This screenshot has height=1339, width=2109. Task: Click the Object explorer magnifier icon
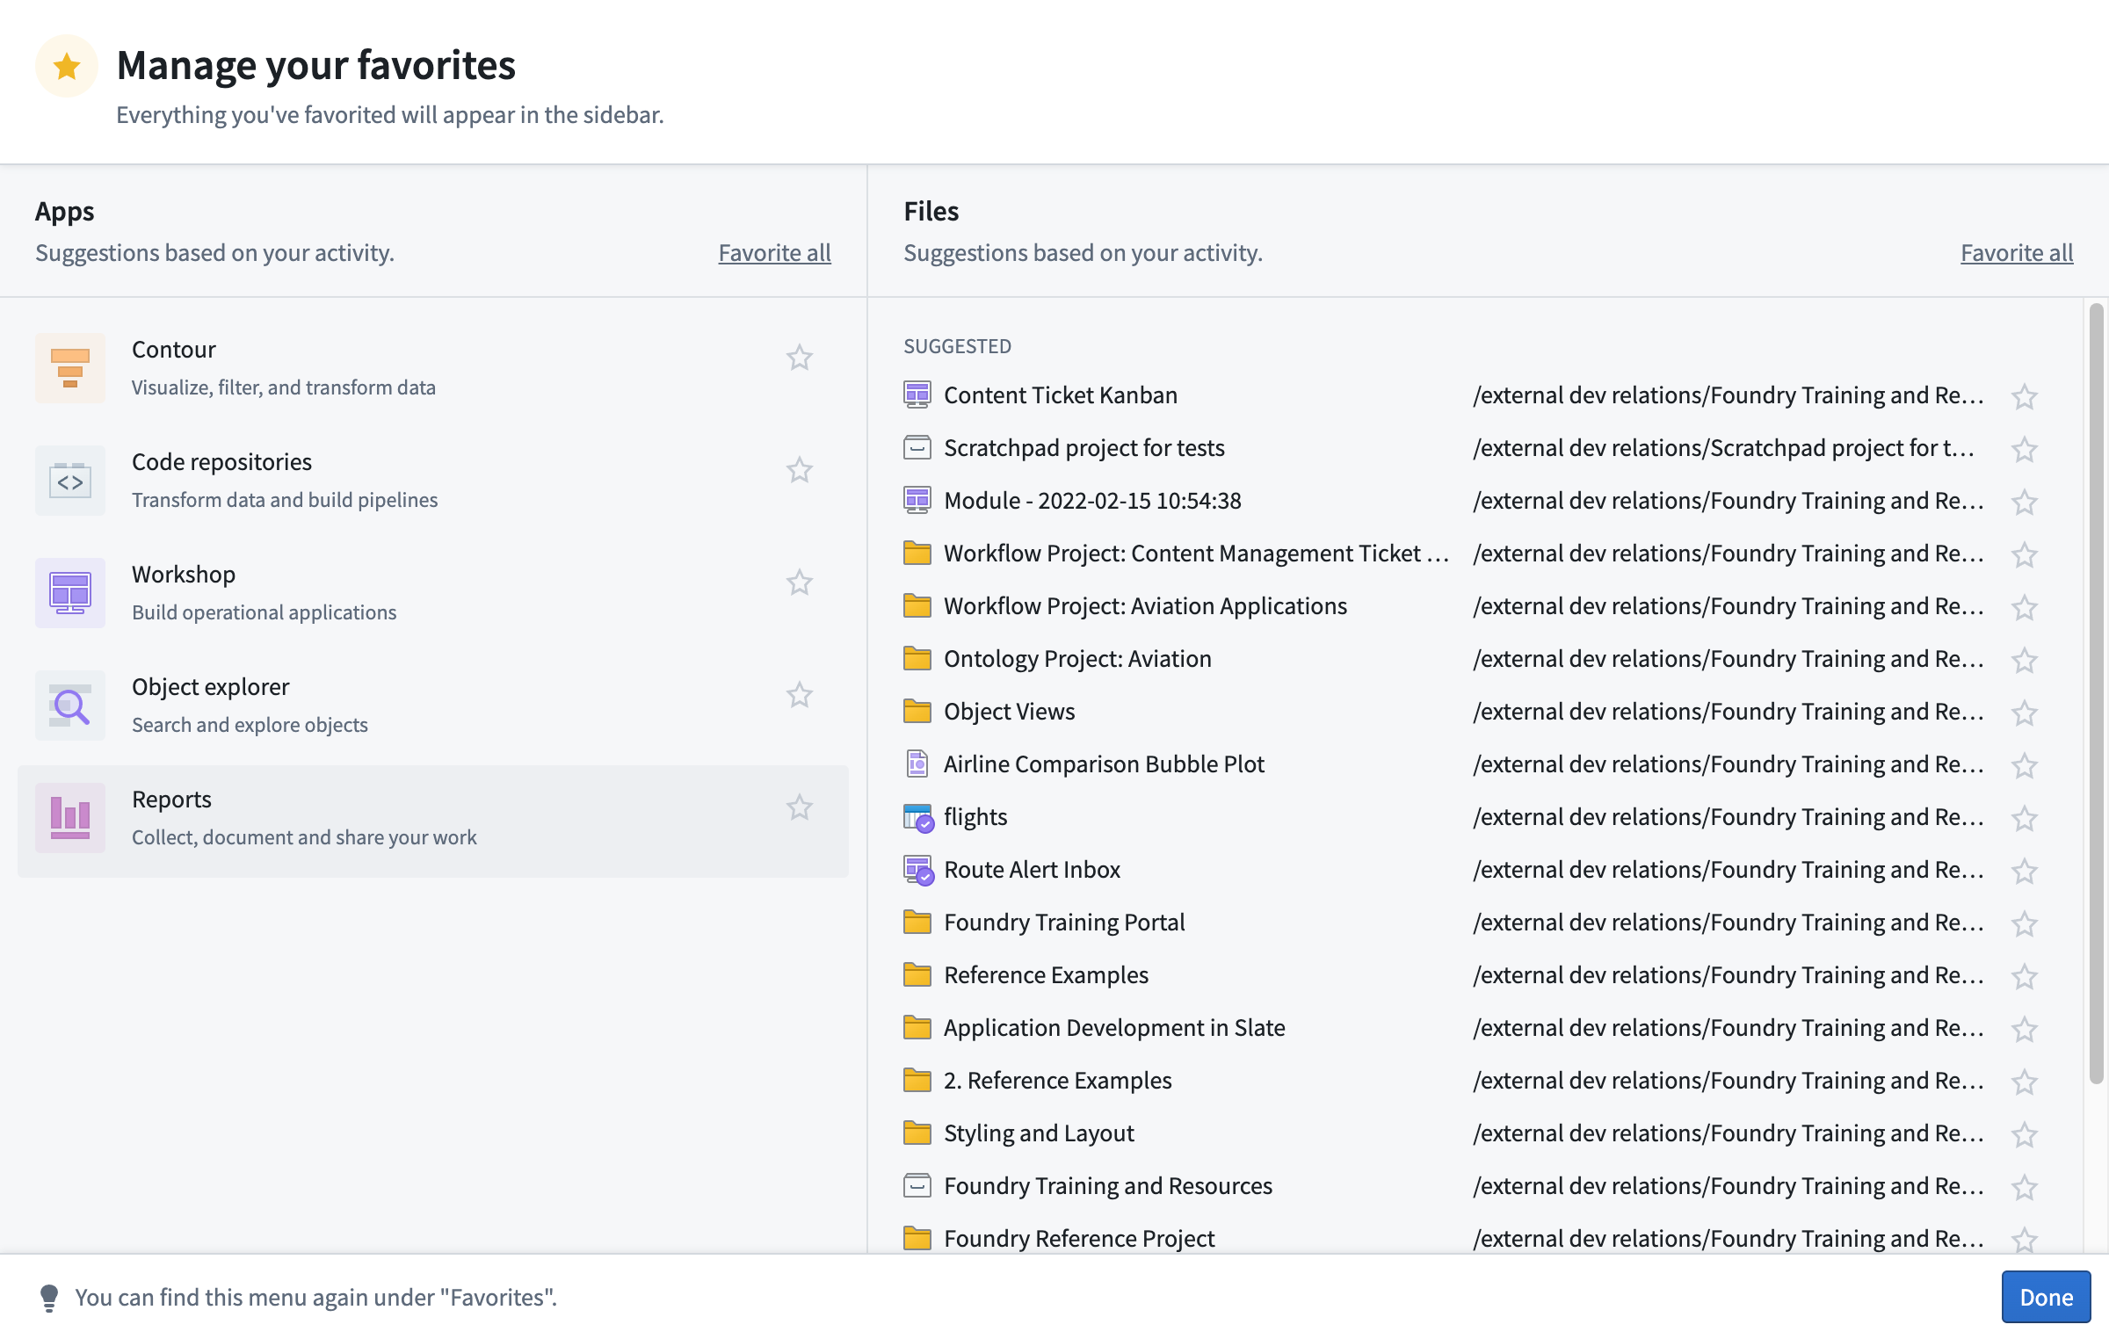point(70,706)
